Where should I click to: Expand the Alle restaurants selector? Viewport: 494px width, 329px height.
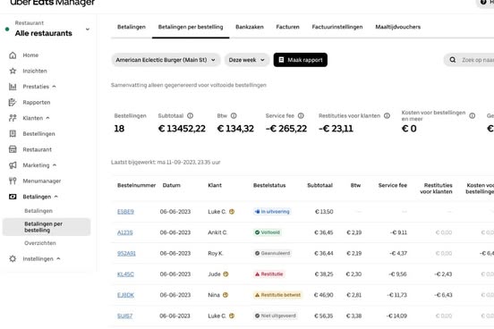(x=88, y=30)
